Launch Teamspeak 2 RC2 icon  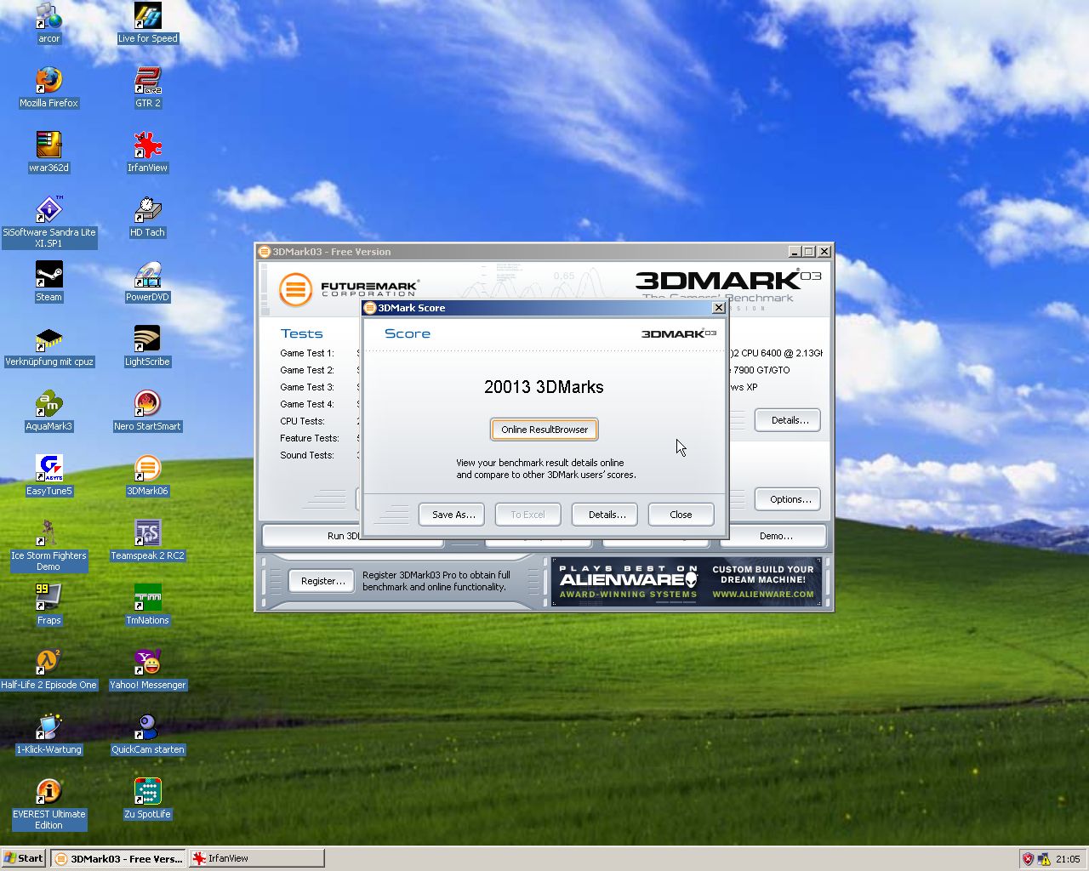[147, 540]
